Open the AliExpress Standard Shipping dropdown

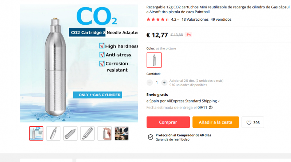click(219, 101)
